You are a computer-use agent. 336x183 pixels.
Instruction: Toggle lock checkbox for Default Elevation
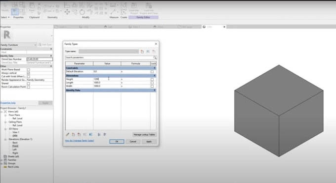(x=152, y=72)
